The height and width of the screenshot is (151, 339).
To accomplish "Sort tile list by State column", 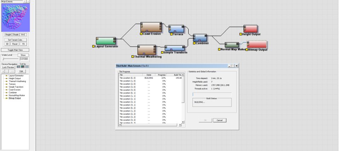I will tap(149, 75).
